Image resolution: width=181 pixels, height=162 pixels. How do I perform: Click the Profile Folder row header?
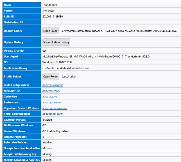[x=22, y=76]
